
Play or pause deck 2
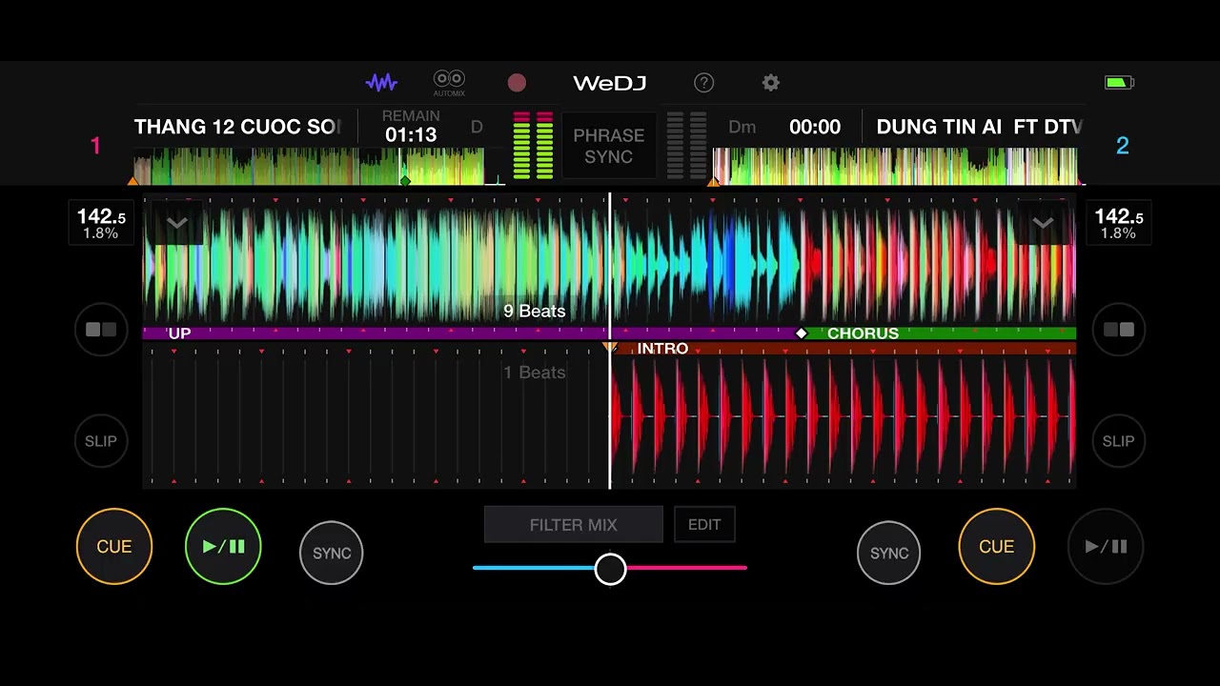(x=1106, y=547)
